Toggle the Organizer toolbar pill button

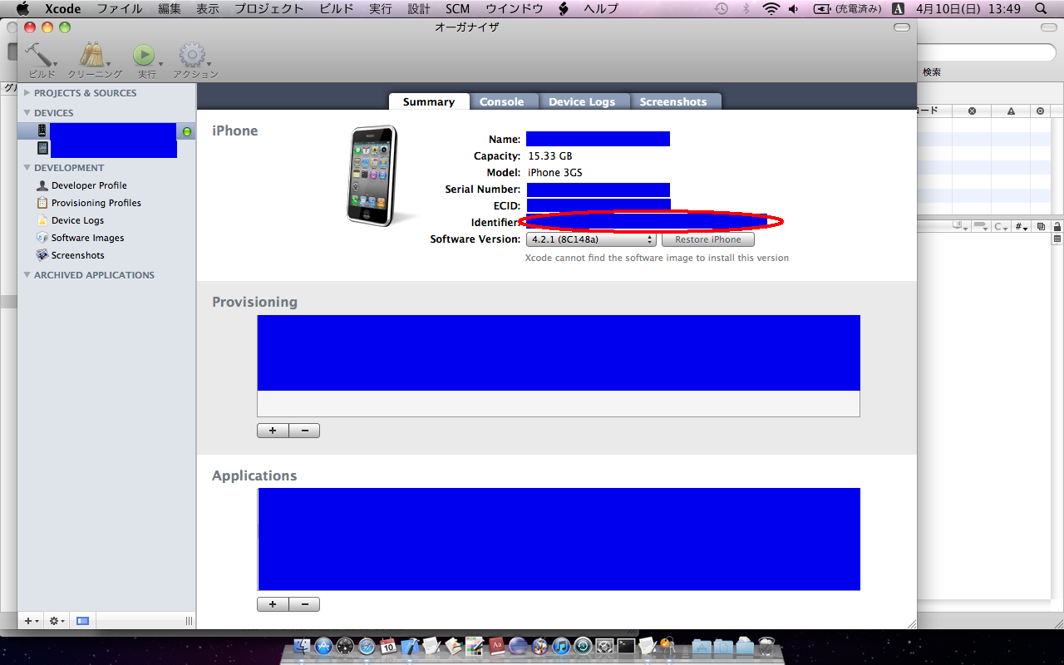[x=902, y=27]
